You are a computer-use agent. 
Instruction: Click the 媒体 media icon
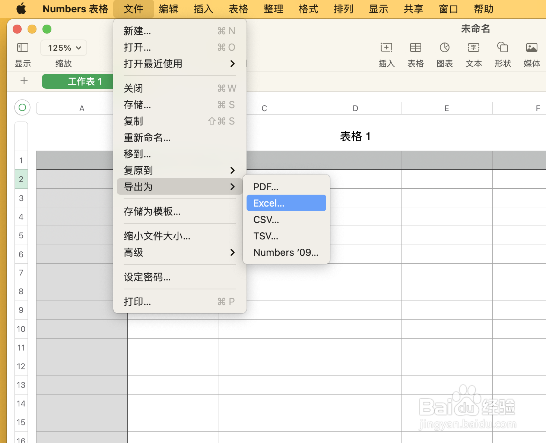click(531, 54)
